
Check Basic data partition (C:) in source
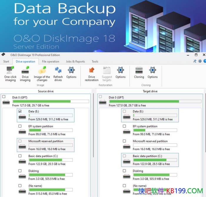(x=20, y=156)
